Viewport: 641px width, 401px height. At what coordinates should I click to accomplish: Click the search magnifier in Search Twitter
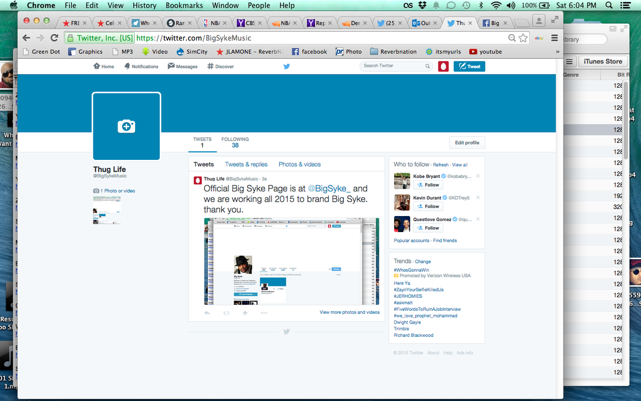click(x=428, y=66)
